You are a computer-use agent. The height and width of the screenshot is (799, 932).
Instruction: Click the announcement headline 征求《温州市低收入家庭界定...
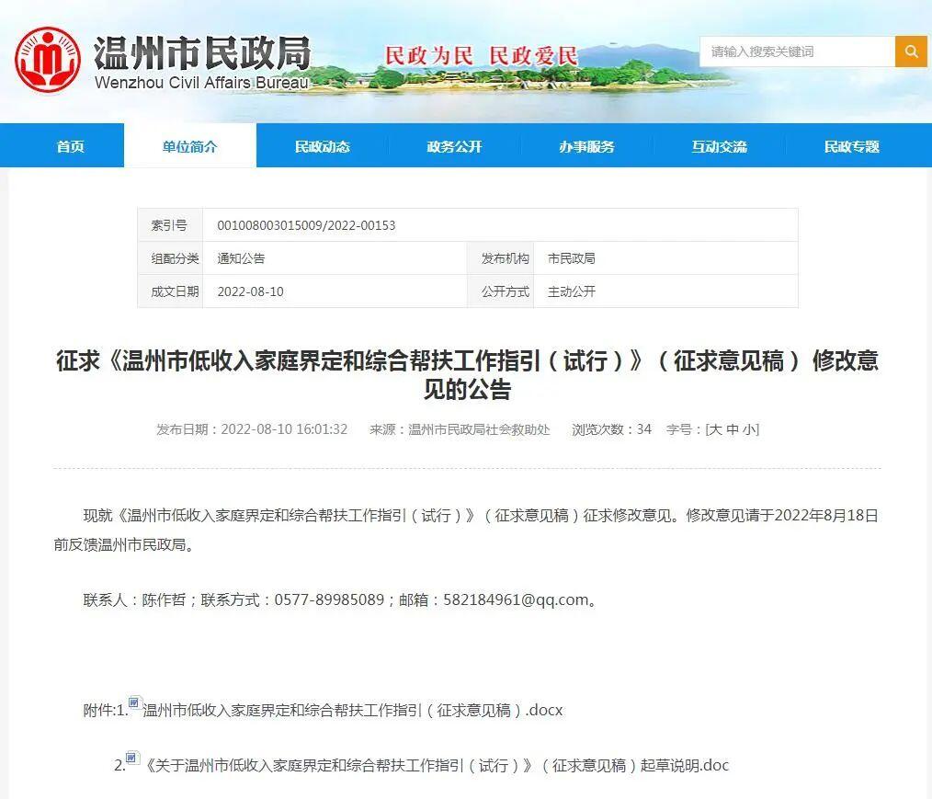(467, 374)
